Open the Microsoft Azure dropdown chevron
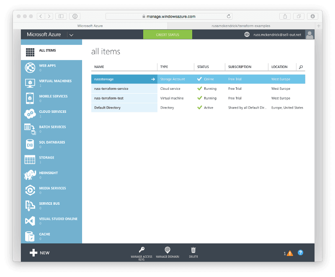The height and width of the screenshot is (277, 335). click(x=71, y=34)
